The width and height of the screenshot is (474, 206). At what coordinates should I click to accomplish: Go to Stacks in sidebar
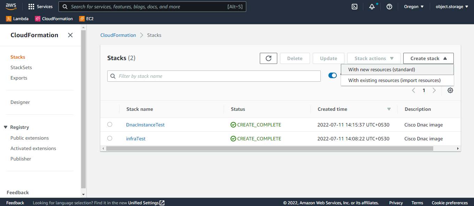click(x=18, y=57)
